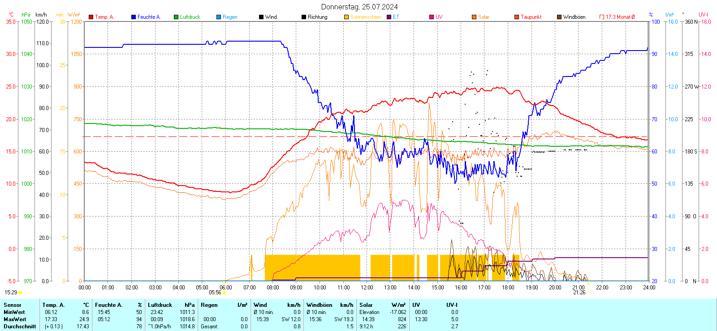Click the MaxWert row label

(15, 319)
